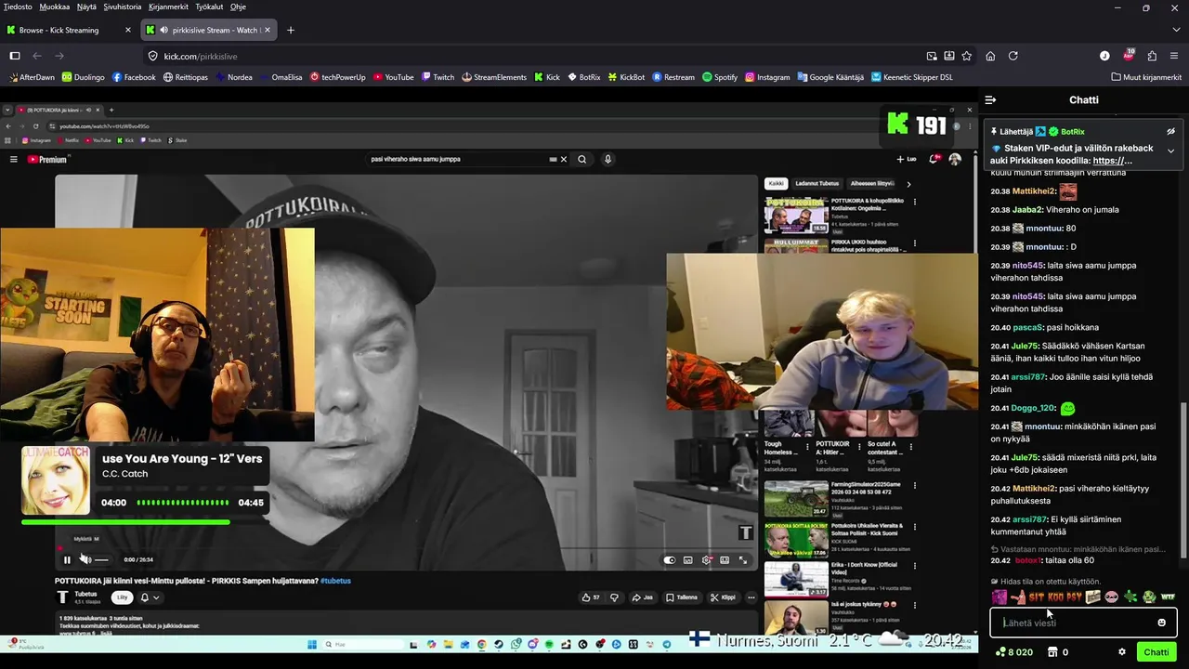Expand the pinned message chevron
1189x669 pixels.
1170,151
